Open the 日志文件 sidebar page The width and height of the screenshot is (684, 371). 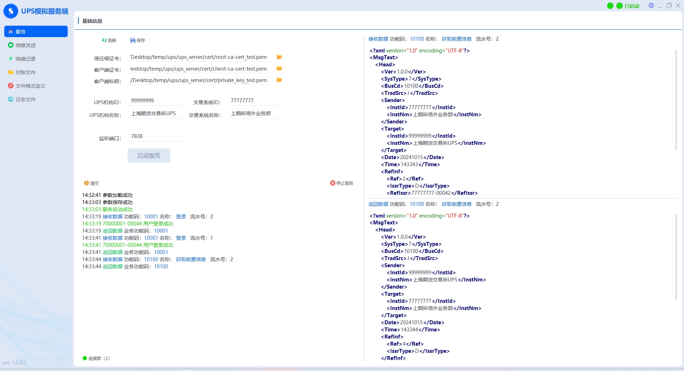point(36,100)
